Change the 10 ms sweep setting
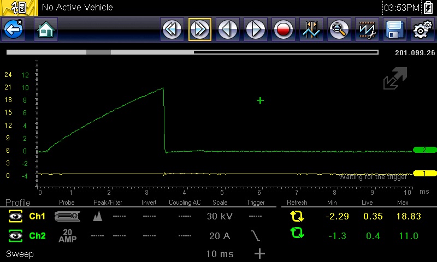This screenshot has width=437, height=262. pyautogui.click(x=220, y=254)
